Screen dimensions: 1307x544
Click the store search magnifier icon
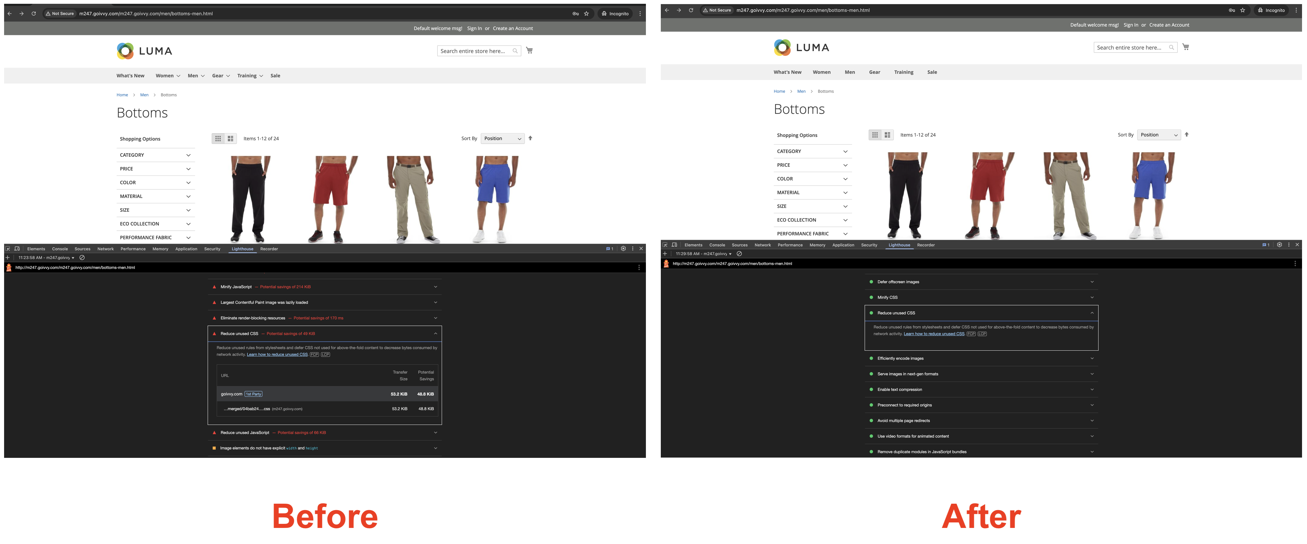tap(515, 51)
